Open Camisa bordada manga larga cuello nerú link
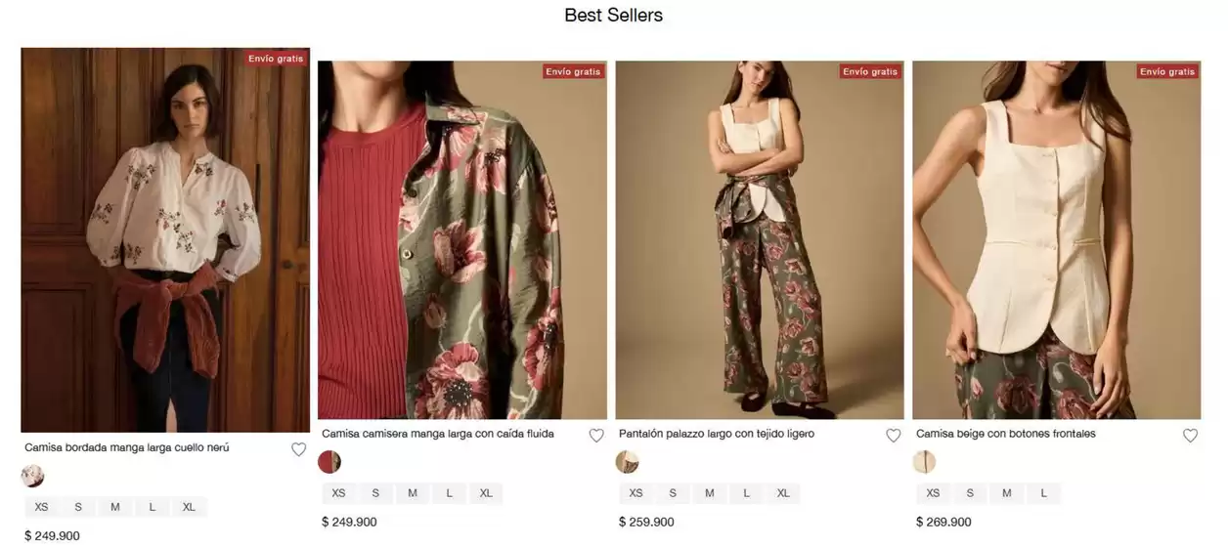 click(x=127, y=447)
